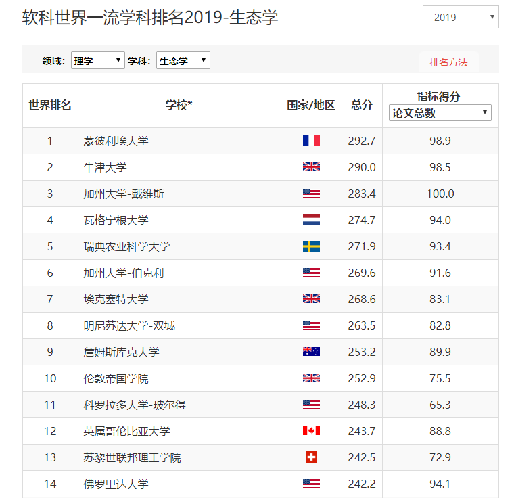Select indicator score 83.1
514x498 pixels.
click(x=440, y=299)
